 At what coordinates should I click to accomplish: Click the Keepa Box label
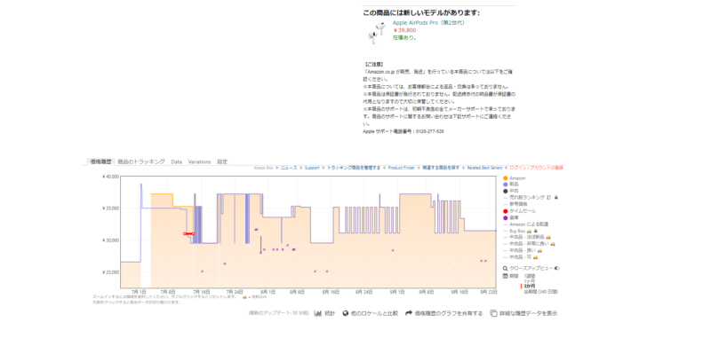coord(263,168)
